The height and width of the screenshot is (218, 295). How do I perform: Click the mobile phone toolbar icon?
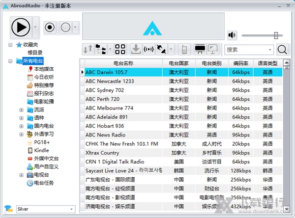click(x=184, y=50)
